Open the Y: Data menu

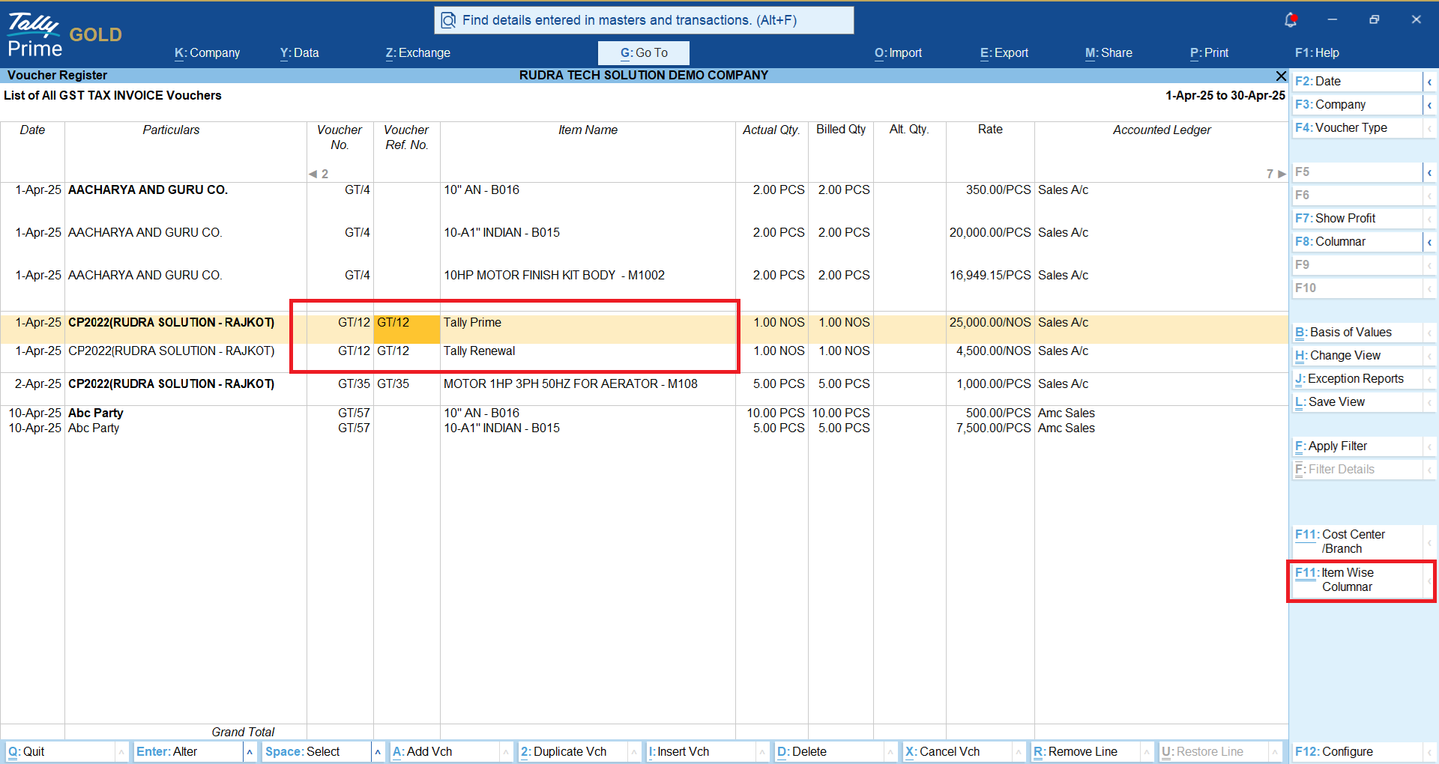299,53
